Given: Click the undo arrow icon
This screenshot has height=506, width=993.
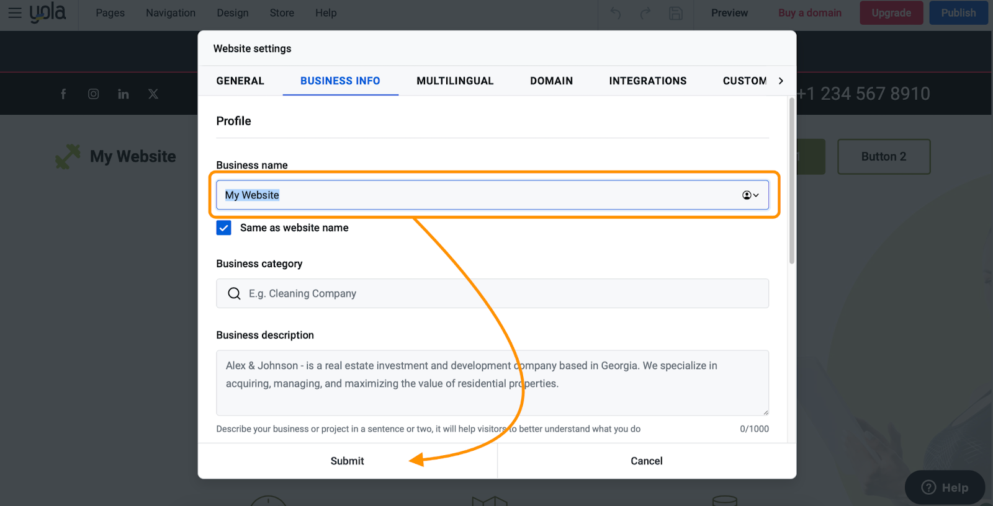Looking at the screenshot, I should (615, 13).
